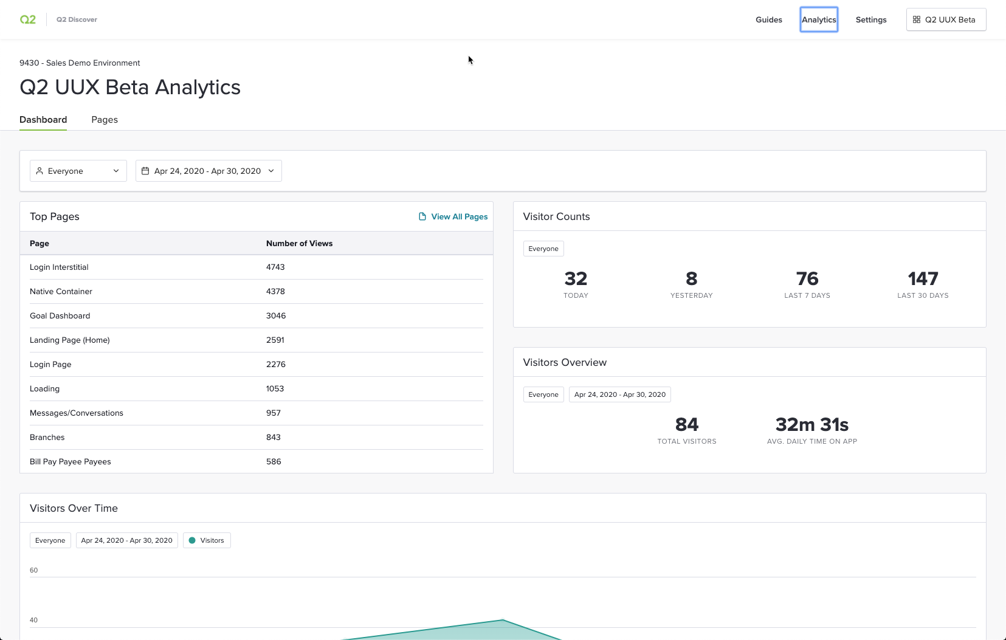Click the 4743 views value
This screenshot has height=640, width=1006.
pyautogui.click(x=275, y=267)
